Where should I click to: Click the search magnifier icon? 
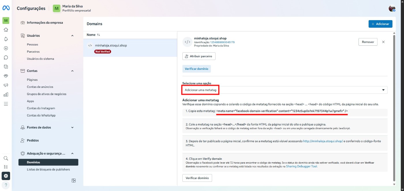click(6, 158)
